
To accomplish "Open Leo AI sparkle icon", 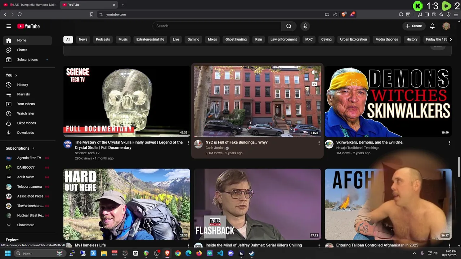I will point(441,14).
